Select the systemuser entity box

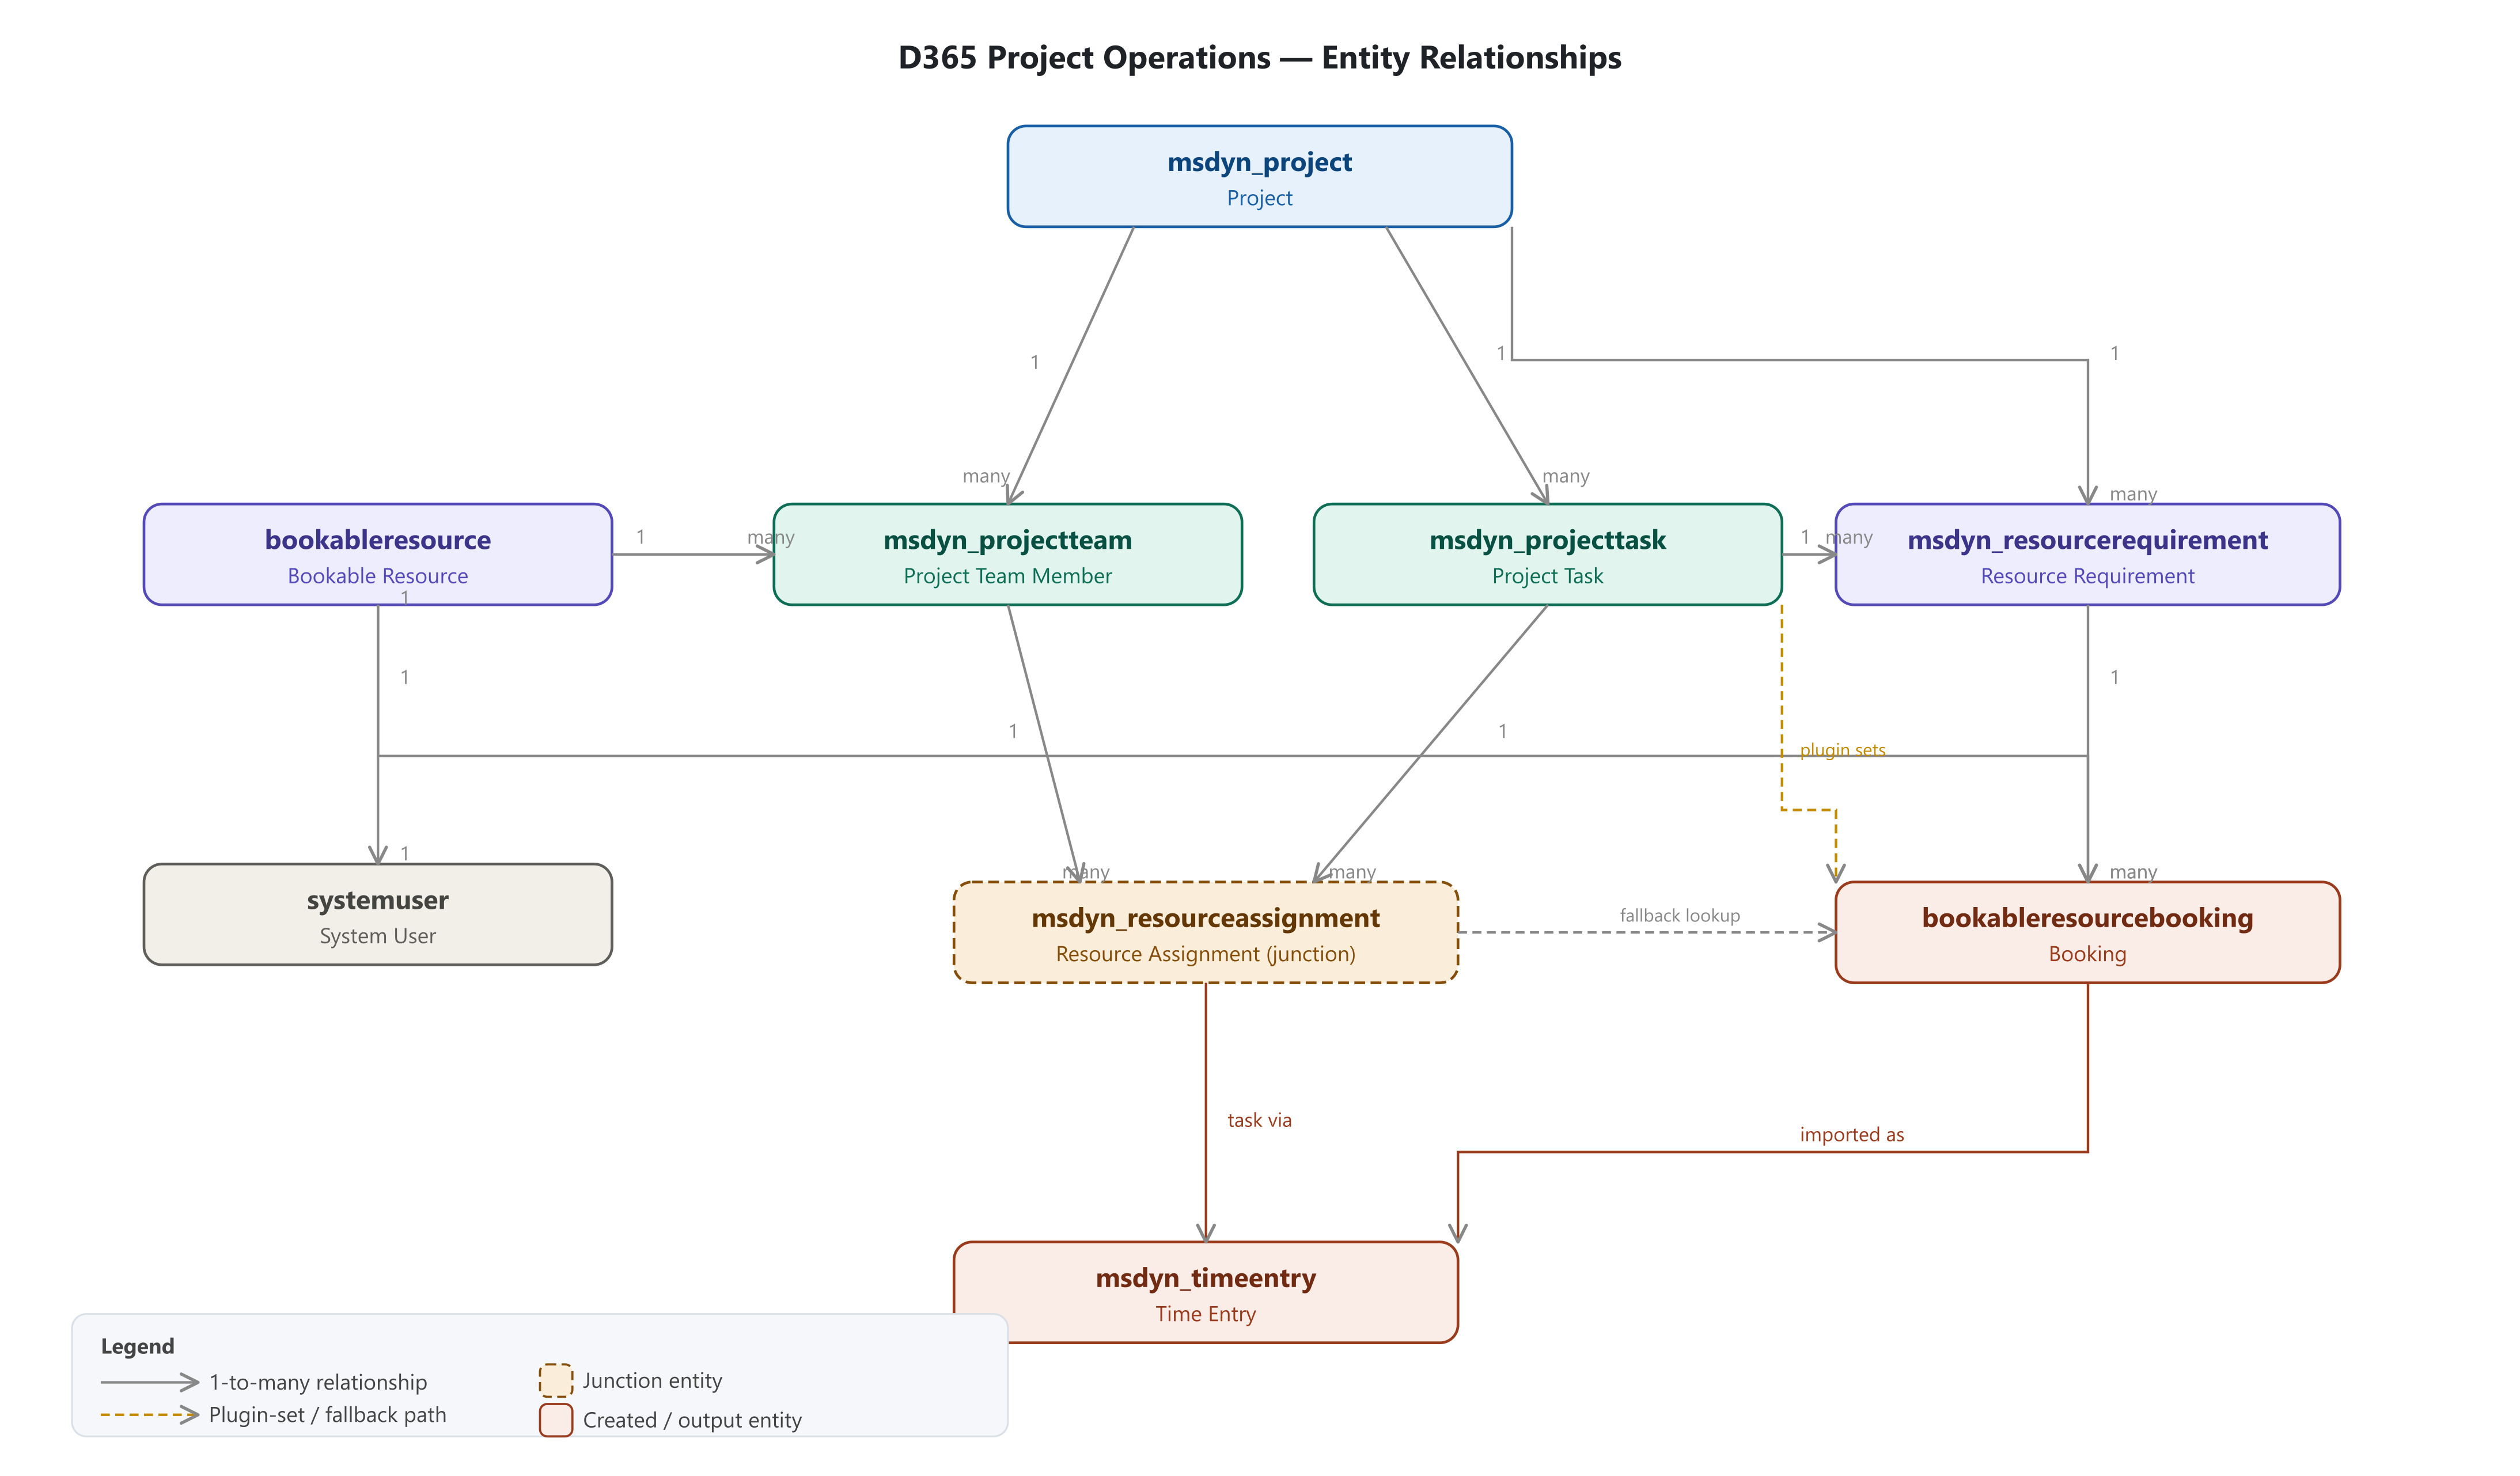377,914
